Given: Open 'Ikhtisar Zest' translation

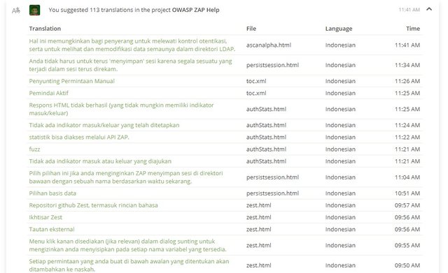Looking at the screenshot, I should point(45,217).
